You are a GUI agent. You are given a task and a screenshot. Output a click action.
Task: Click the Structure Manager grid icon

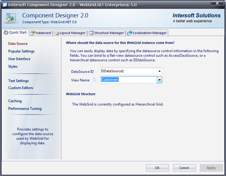pyautogui.click(x=91, y=33)
